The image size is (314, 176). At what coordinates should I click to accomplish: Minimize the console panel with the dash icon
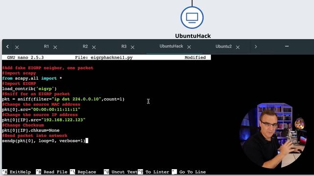tap(287, 46)
